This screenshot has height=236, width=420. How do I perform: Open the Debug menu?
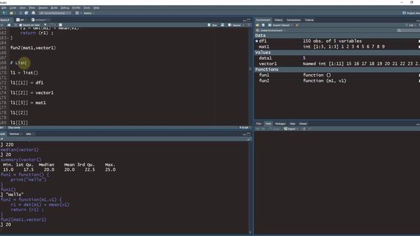[65, 8]
